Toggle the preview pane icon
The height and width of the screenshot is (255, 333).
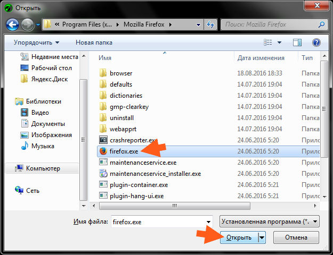click(x=297, y=42)
